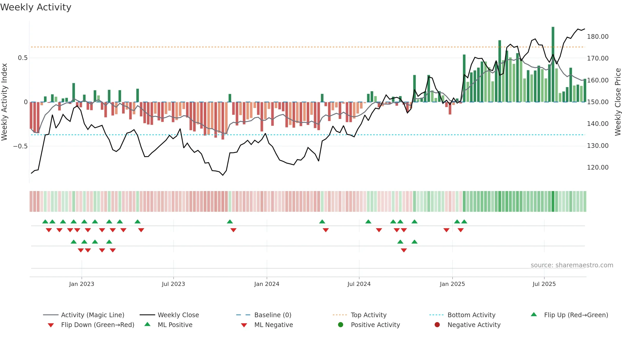
Task: Click the Positive Activity green circle icon
Action: (341, 325)
